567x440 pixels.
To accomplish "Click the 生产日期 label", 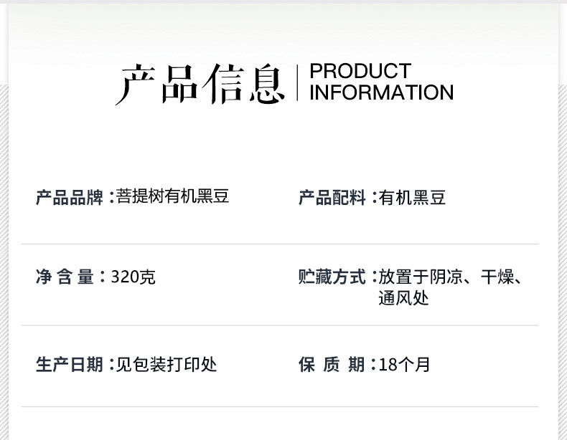I will tap(70, 365).
